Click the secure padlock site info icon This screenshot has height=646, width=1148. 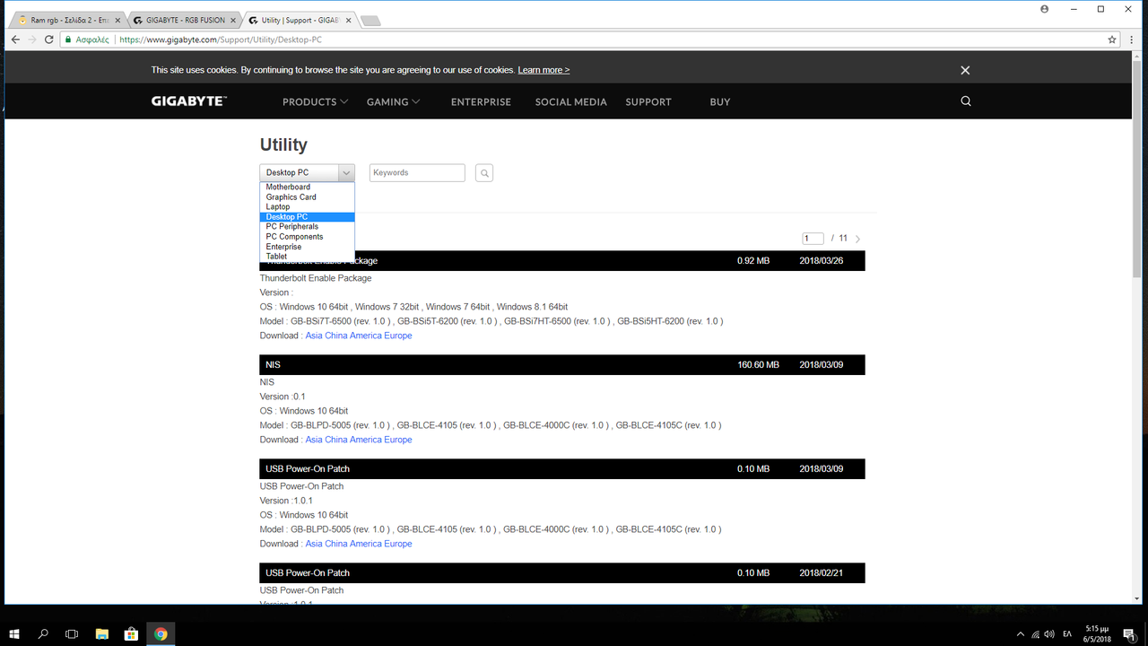tap(68, 39)
